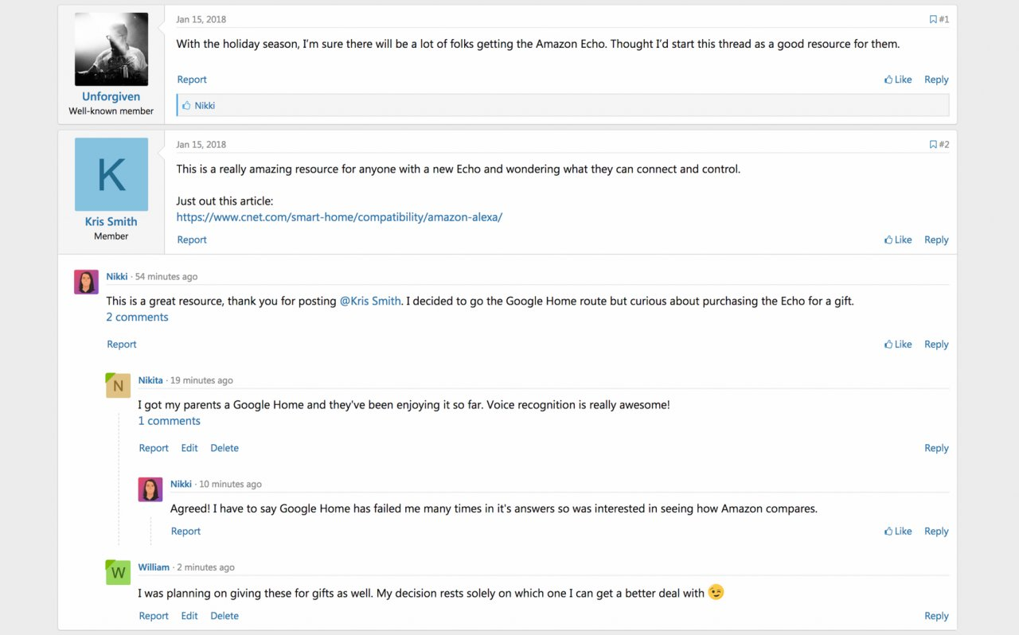The height and width of the screenshot is (635, 1019).
Task: Delete Nikita's comment
Action: 224,448
